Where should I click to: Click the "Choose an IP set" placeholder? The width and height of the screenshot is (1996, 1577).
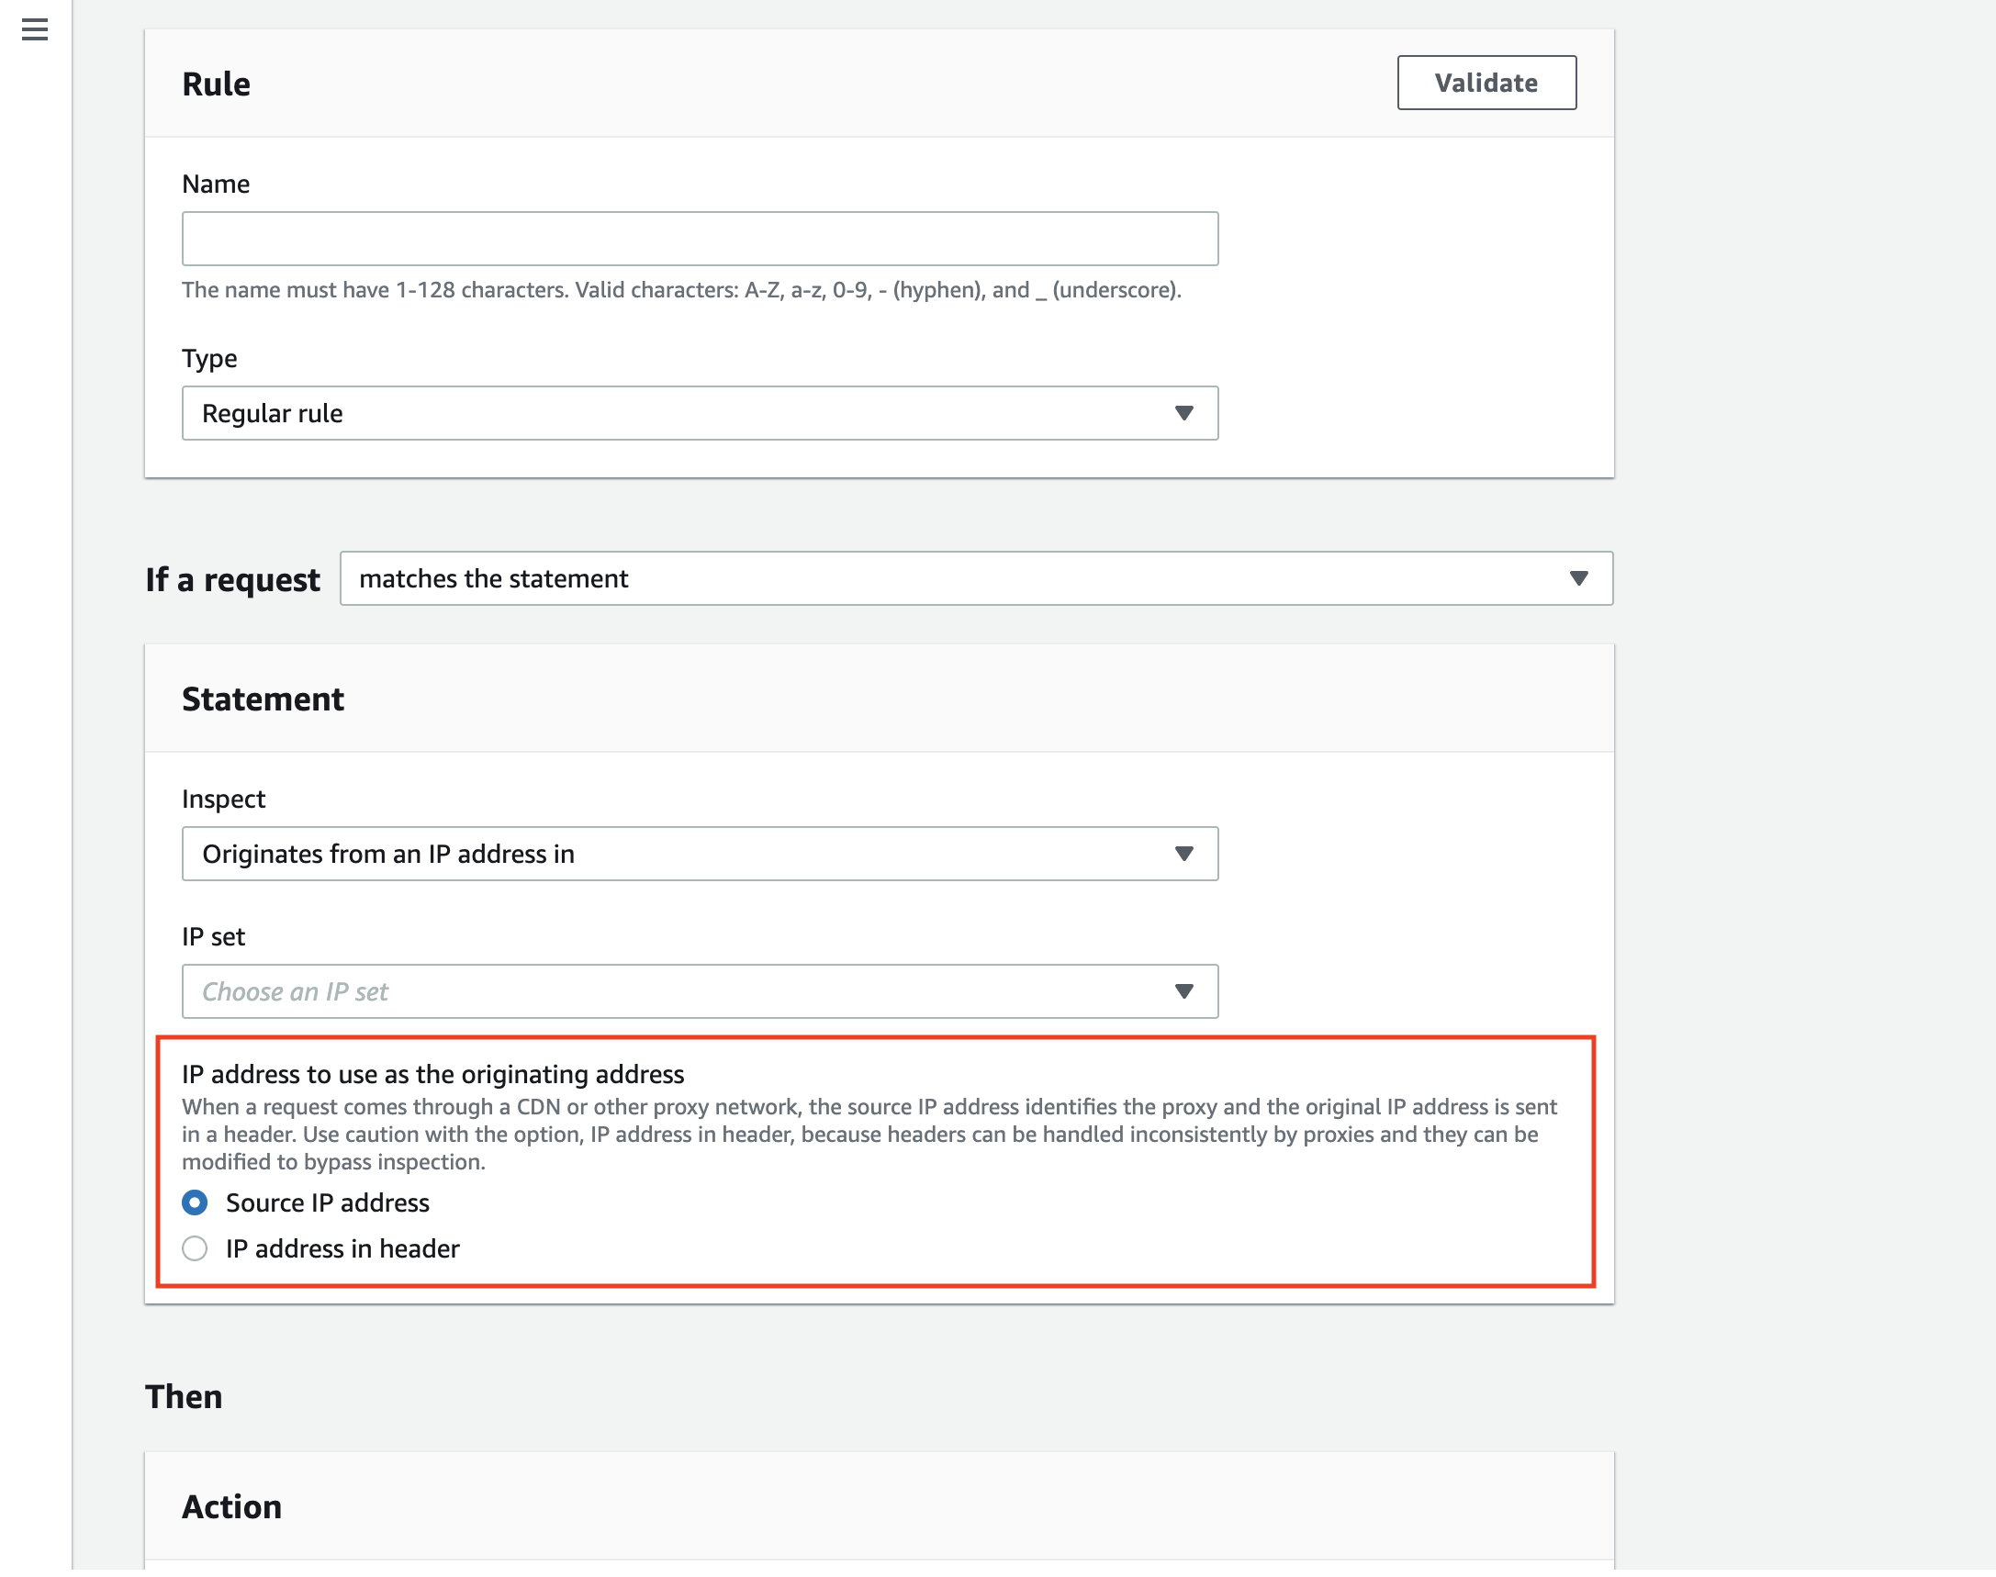(295, 990)
